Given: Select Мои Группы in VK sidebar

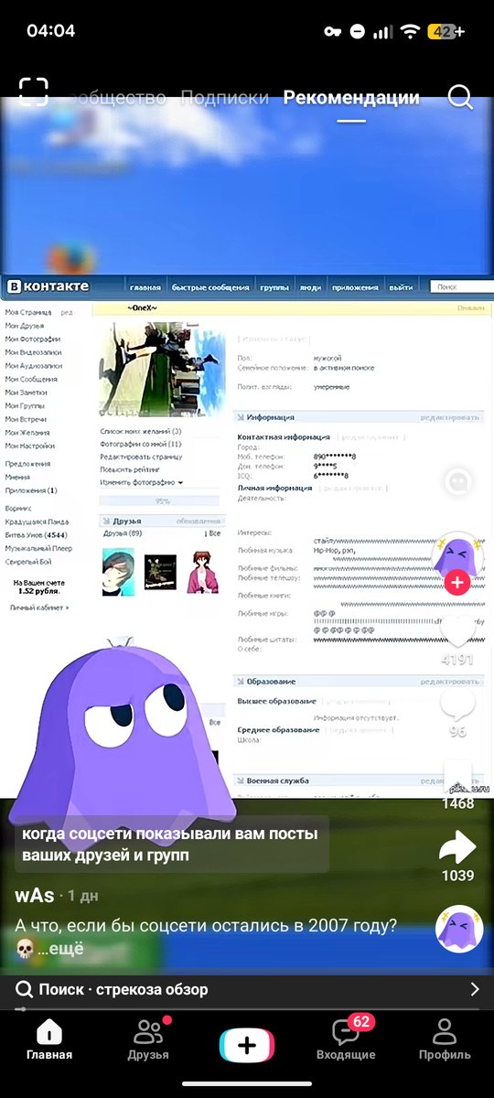Looking at the screenshot, I should pos(26,405).
